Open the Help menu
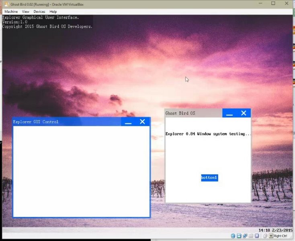Viewport: 295px width, 241px height. pyautogui.click(x=53, y=12)
